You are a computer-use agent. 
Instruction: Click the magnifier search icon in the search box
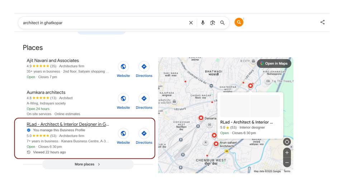pyautogui.click(x=223, y=23)
